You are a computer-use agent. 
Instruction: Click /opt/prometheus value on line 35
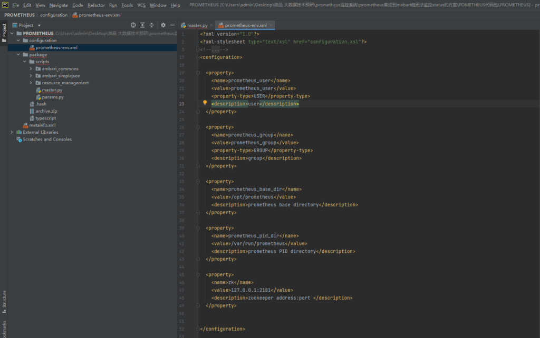252,197
